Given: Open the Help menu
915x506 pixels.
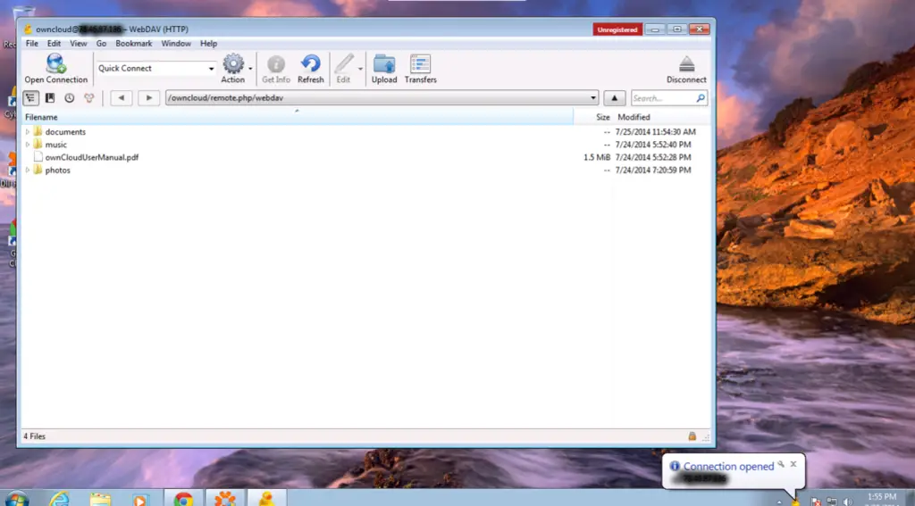Looking at the screenshot, I should tap(208, 43).
